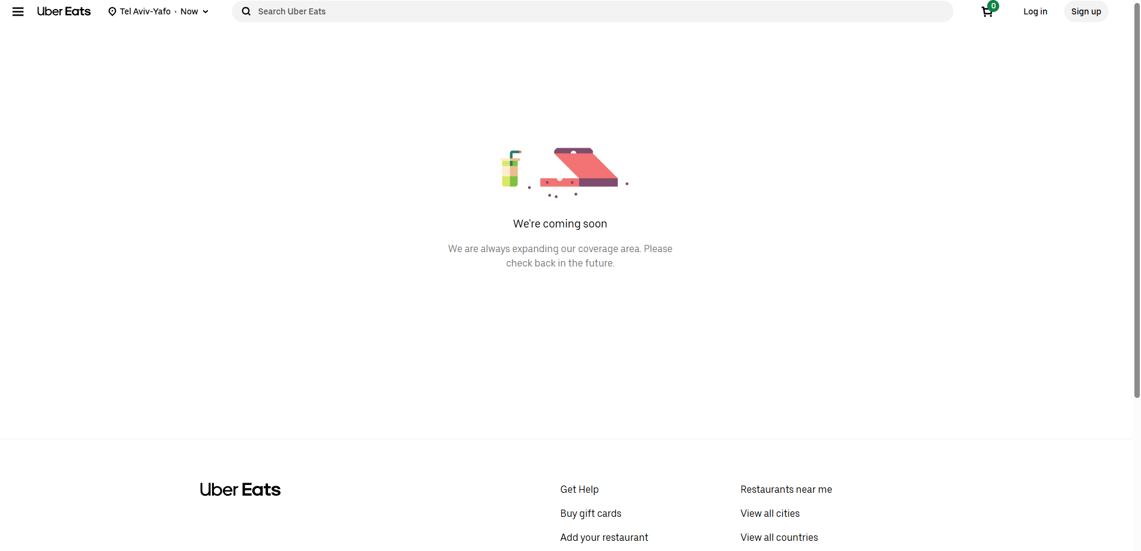Screen dimensions: 1141x551
Task: Click the Uber Eats footer logo
Action: [240, 490]
